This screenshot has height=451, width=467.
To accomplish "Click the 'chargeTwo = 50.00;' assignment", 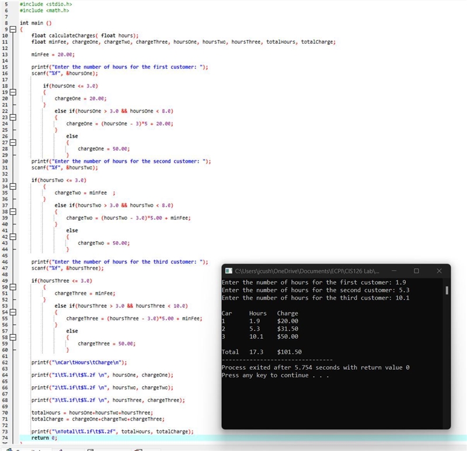I will click(x=104, y=243).
